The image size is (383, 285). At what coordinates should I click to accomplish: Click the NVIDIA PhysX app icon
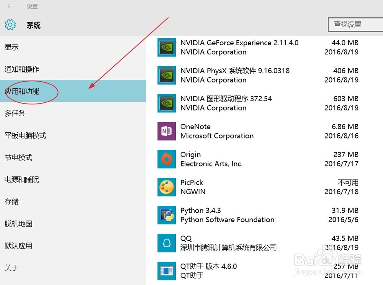pyautogui.click(x=167, y=76)
